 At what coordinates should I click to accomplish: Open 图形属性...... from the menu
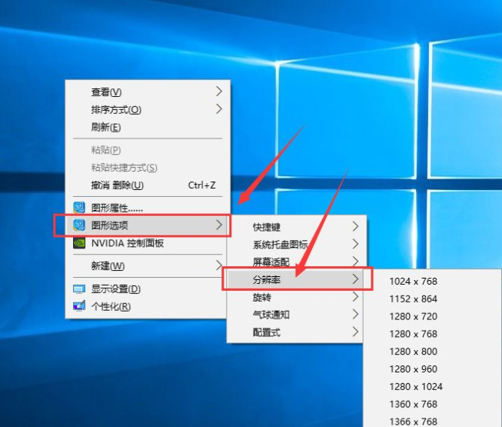pyautogui.click(x=148, y=208)
